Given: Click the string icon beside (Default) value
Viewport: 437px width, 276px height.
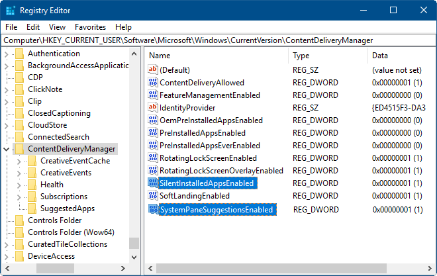Looking at the screenshot, I should click(153, 70).
